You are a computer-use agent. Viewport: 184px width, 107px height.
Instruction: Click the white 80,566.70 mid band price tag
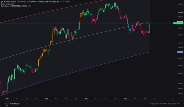(180, 22)
